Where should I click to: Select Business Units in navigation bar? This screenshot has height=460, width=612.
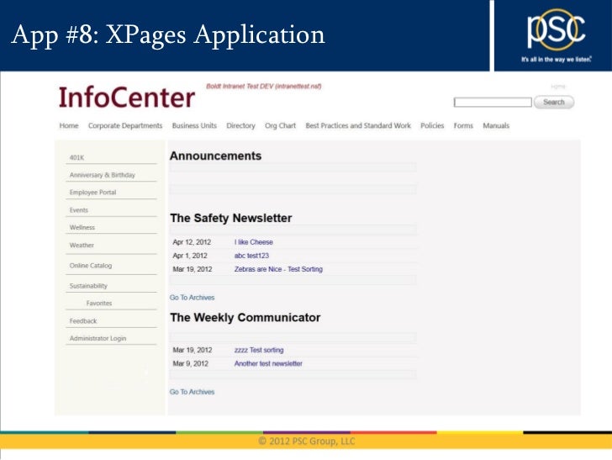pos(194,126)
